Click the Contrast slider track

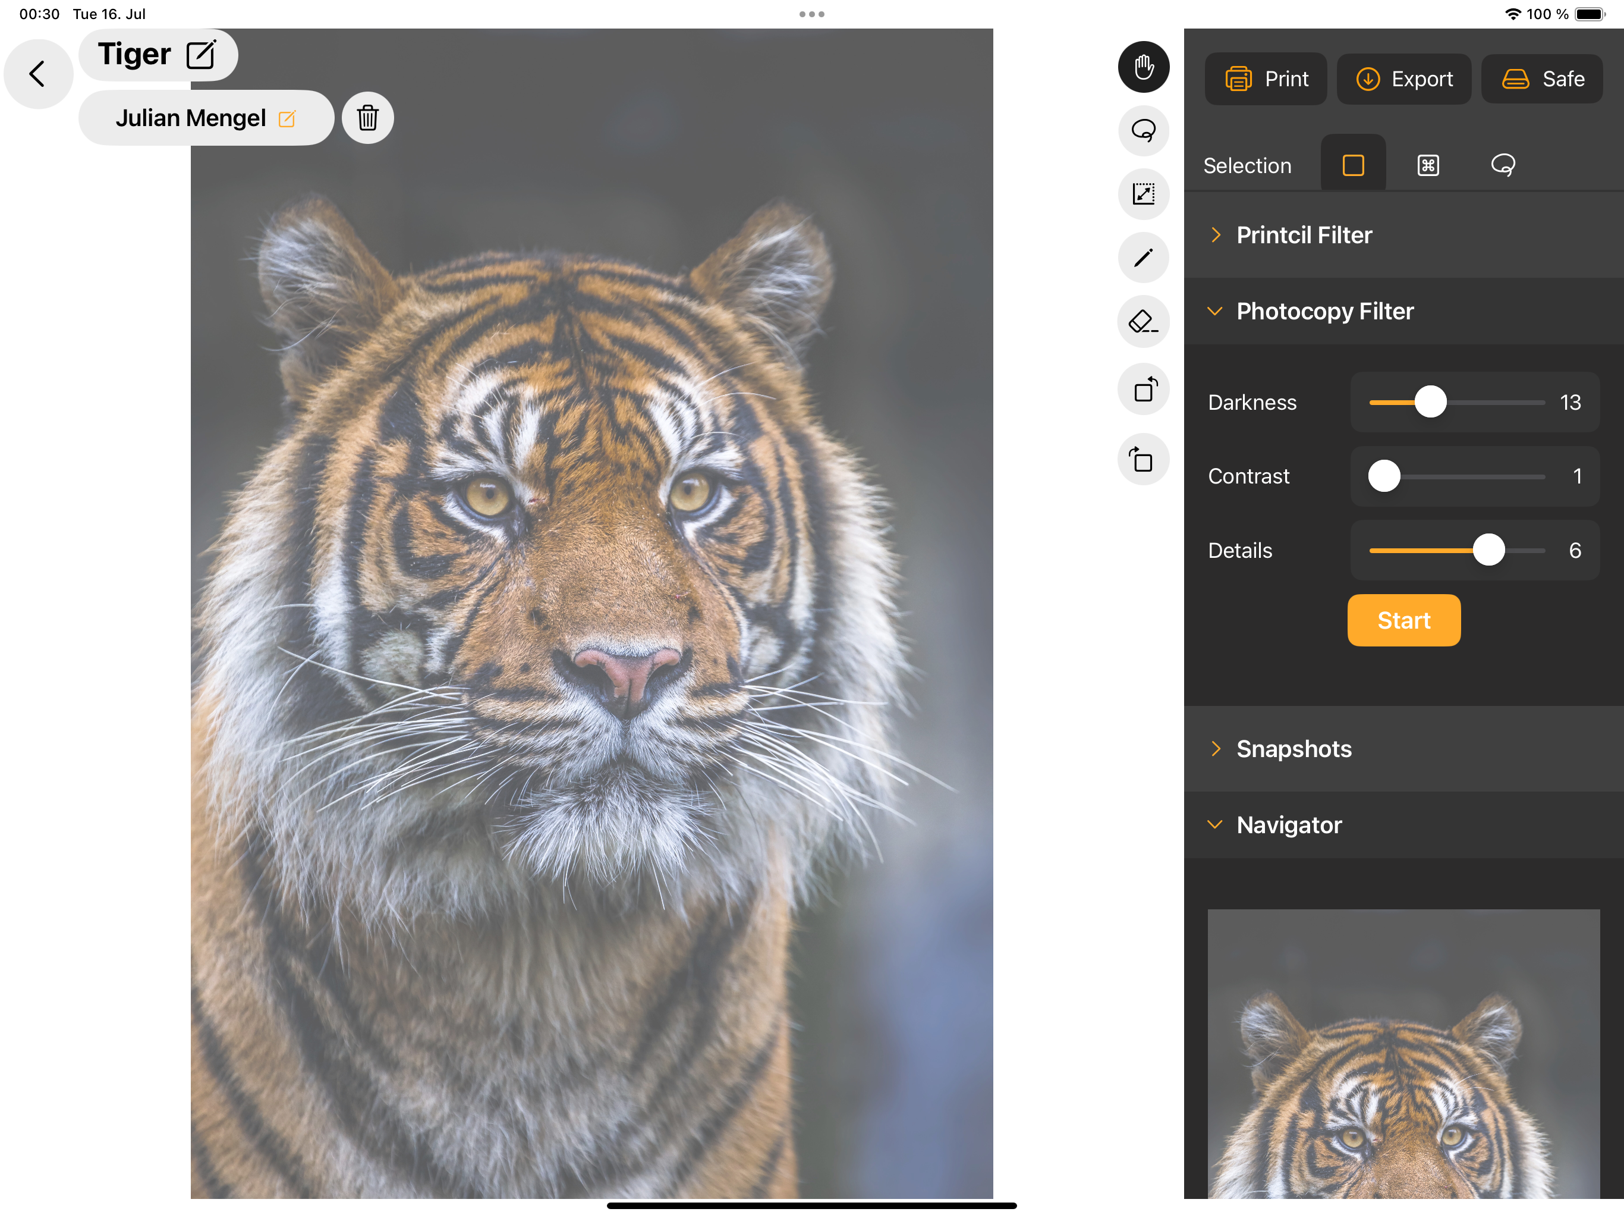[1456, 477]
